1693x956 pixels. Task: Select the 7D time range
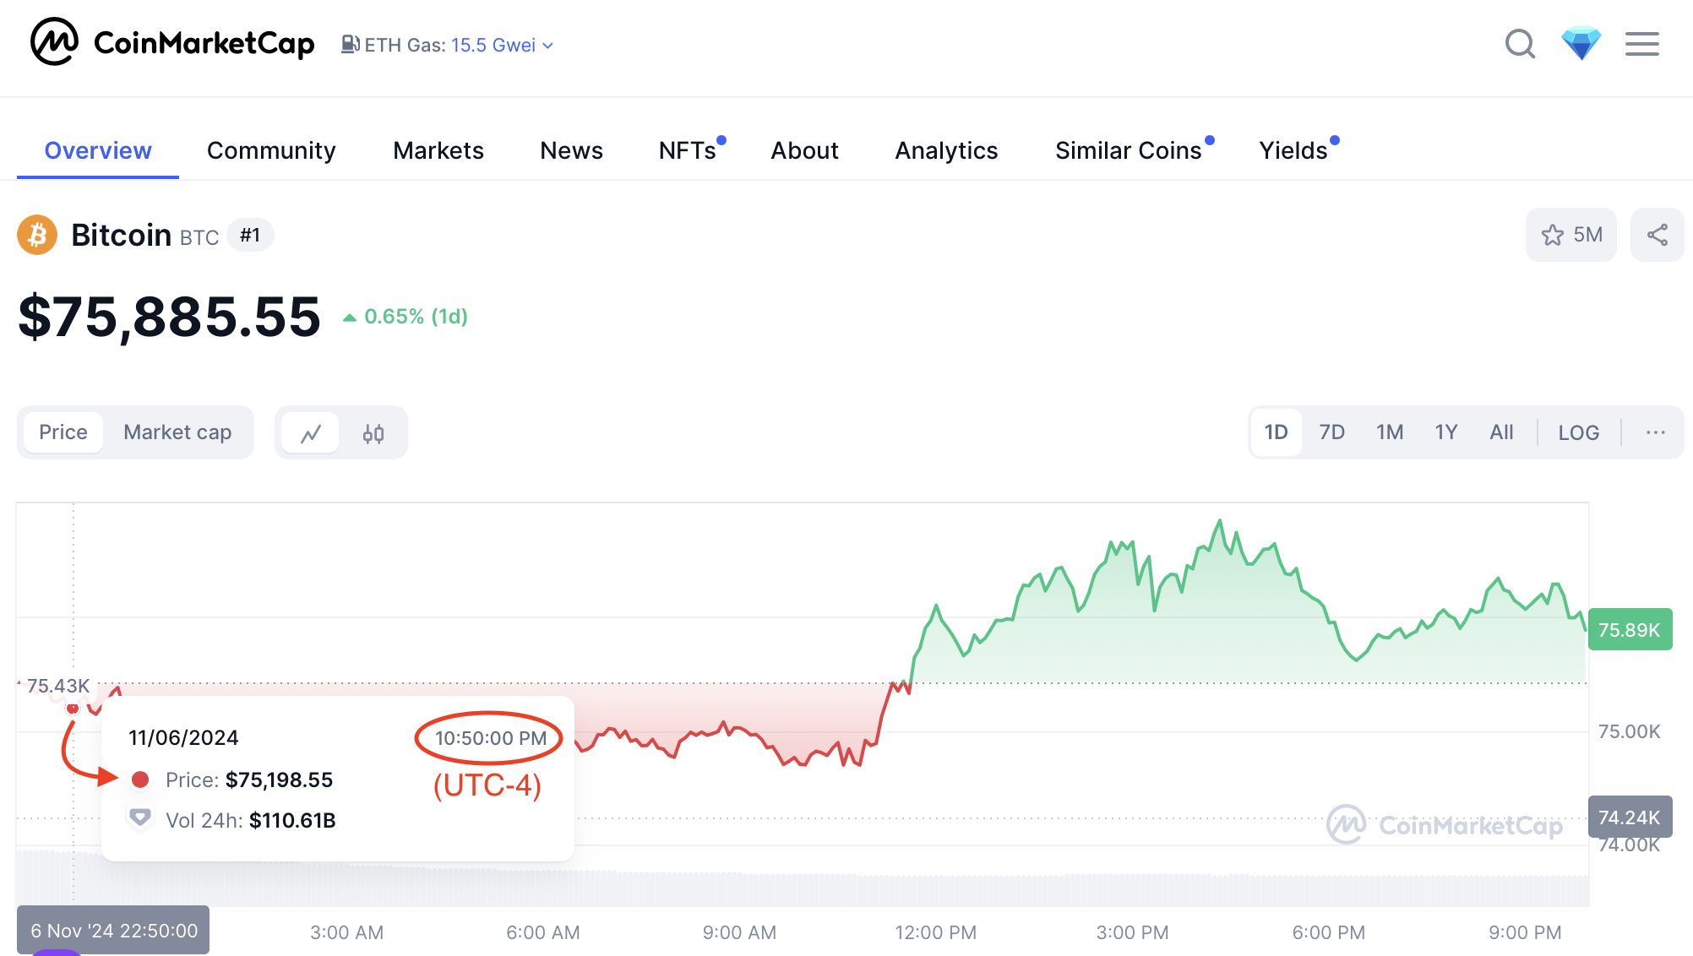point(1331,432)
